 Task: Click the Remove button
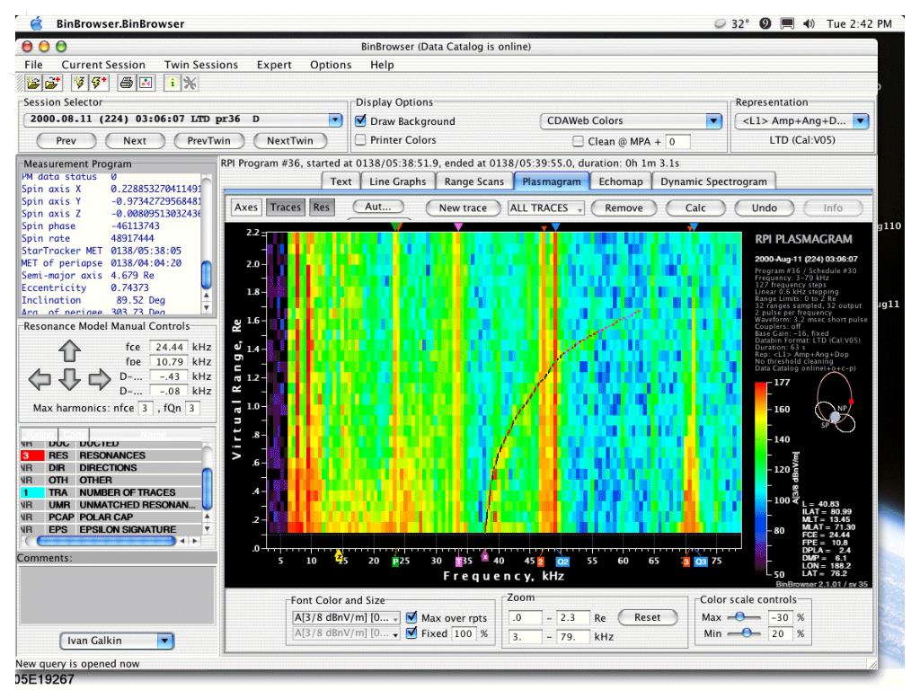[x=624, y=208]
